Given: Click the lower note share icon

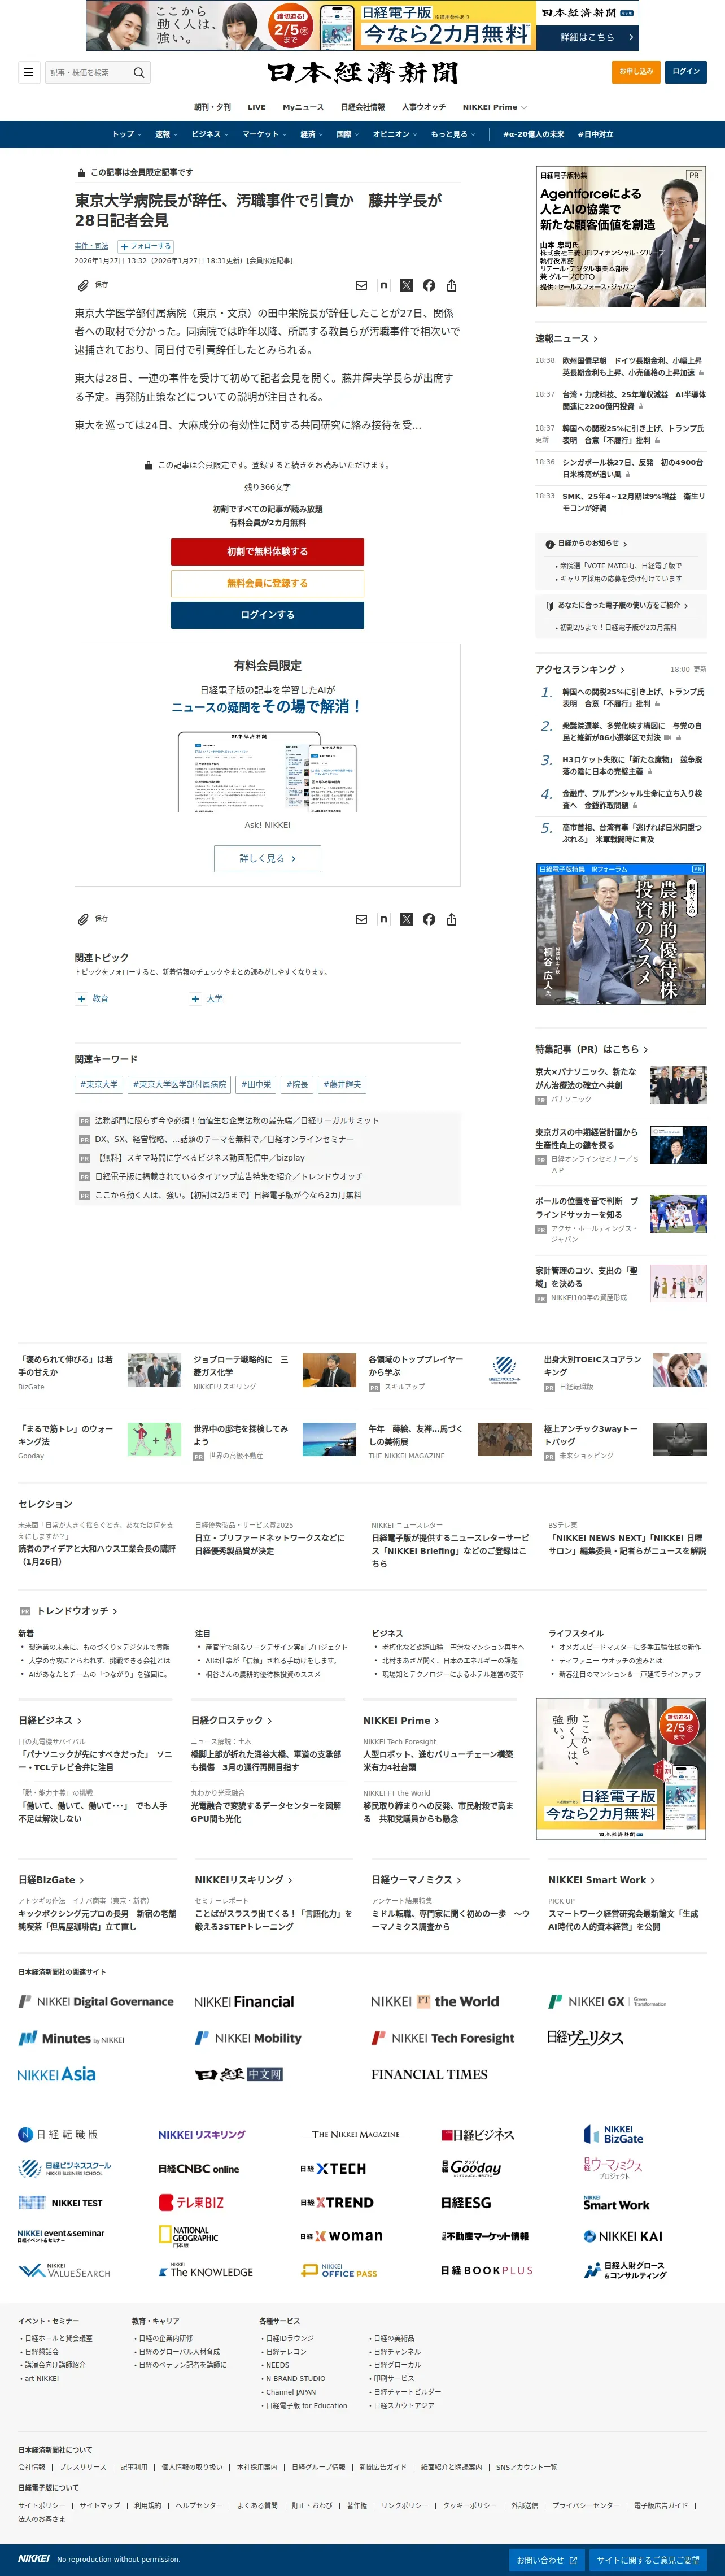Looking at the screenshot, I should tap(383, 919).
